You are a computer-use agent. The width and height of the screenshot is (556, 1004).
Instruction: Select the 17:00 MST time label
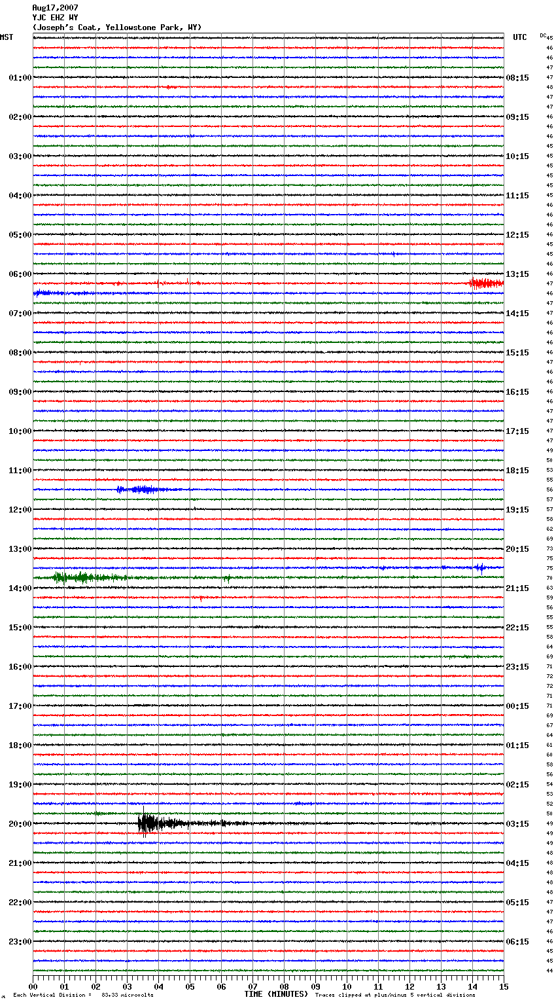click(20, 706)
